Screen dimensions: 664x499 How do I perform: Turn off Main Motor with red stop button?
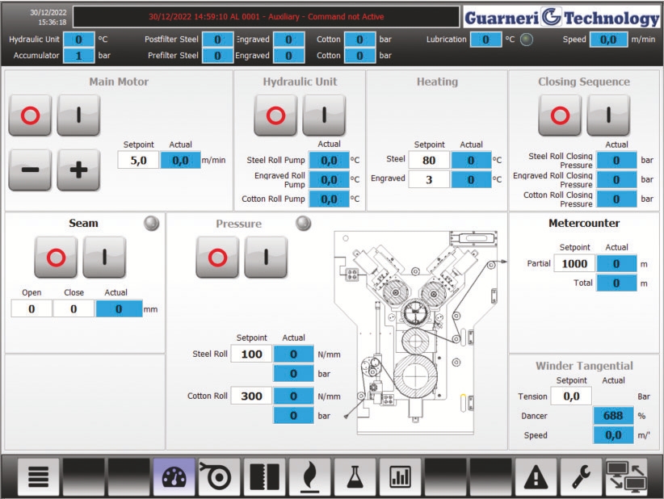click(x=30, y=115)
